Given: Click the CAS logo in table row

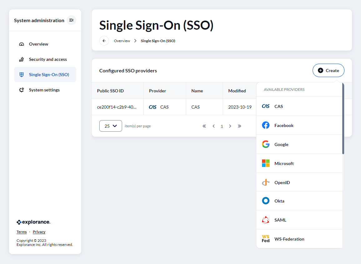Looking at the screenshot, I should tap(153, 107).
